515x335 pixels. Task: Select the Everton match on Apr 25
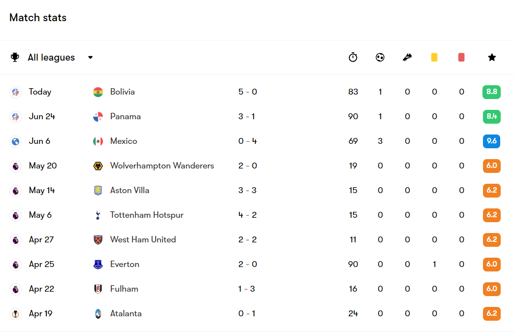point(125,265)
